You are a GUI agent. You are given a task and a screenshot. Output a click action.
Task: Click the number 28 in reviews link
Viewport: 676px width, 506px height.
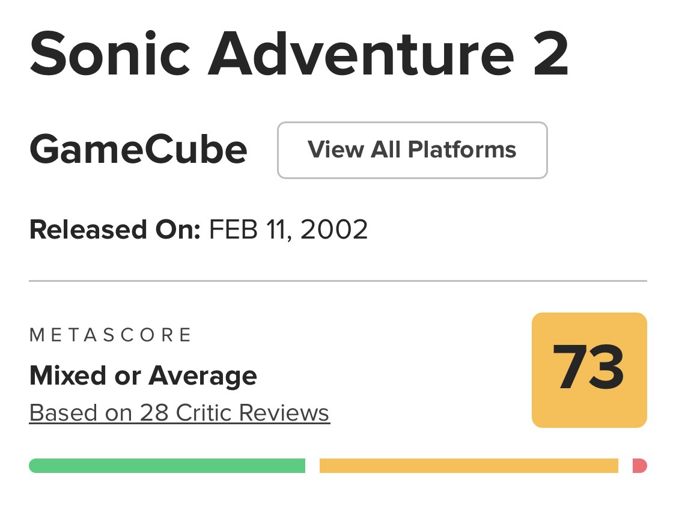click(x=154, y=413)
